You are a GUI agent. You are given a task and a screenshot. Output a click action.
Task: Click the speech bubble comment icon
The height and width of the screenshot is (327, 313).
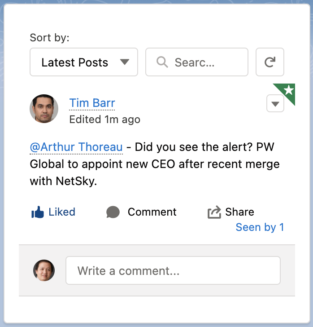(x=113, y=212)
